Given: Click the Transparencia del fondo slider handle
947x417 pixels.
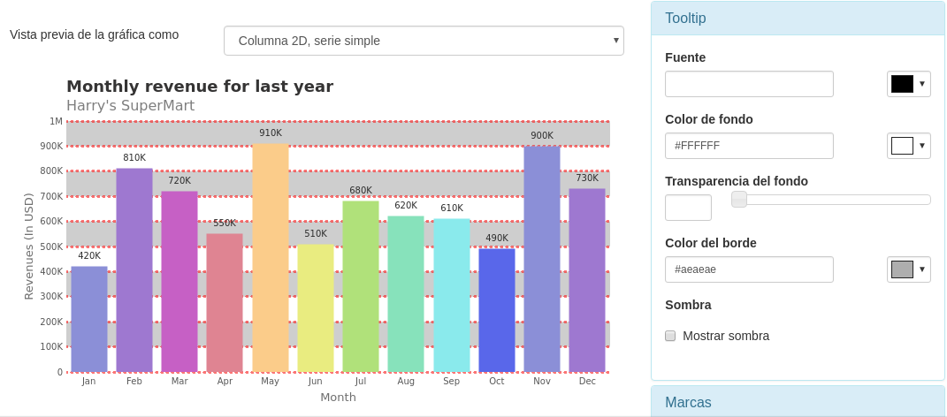Looking at the screenshot, I should pyautogui.click(x=739, y=200).
